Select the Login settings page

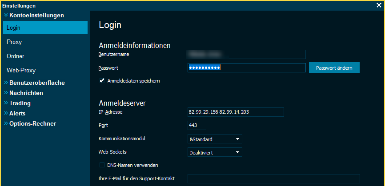45,28
